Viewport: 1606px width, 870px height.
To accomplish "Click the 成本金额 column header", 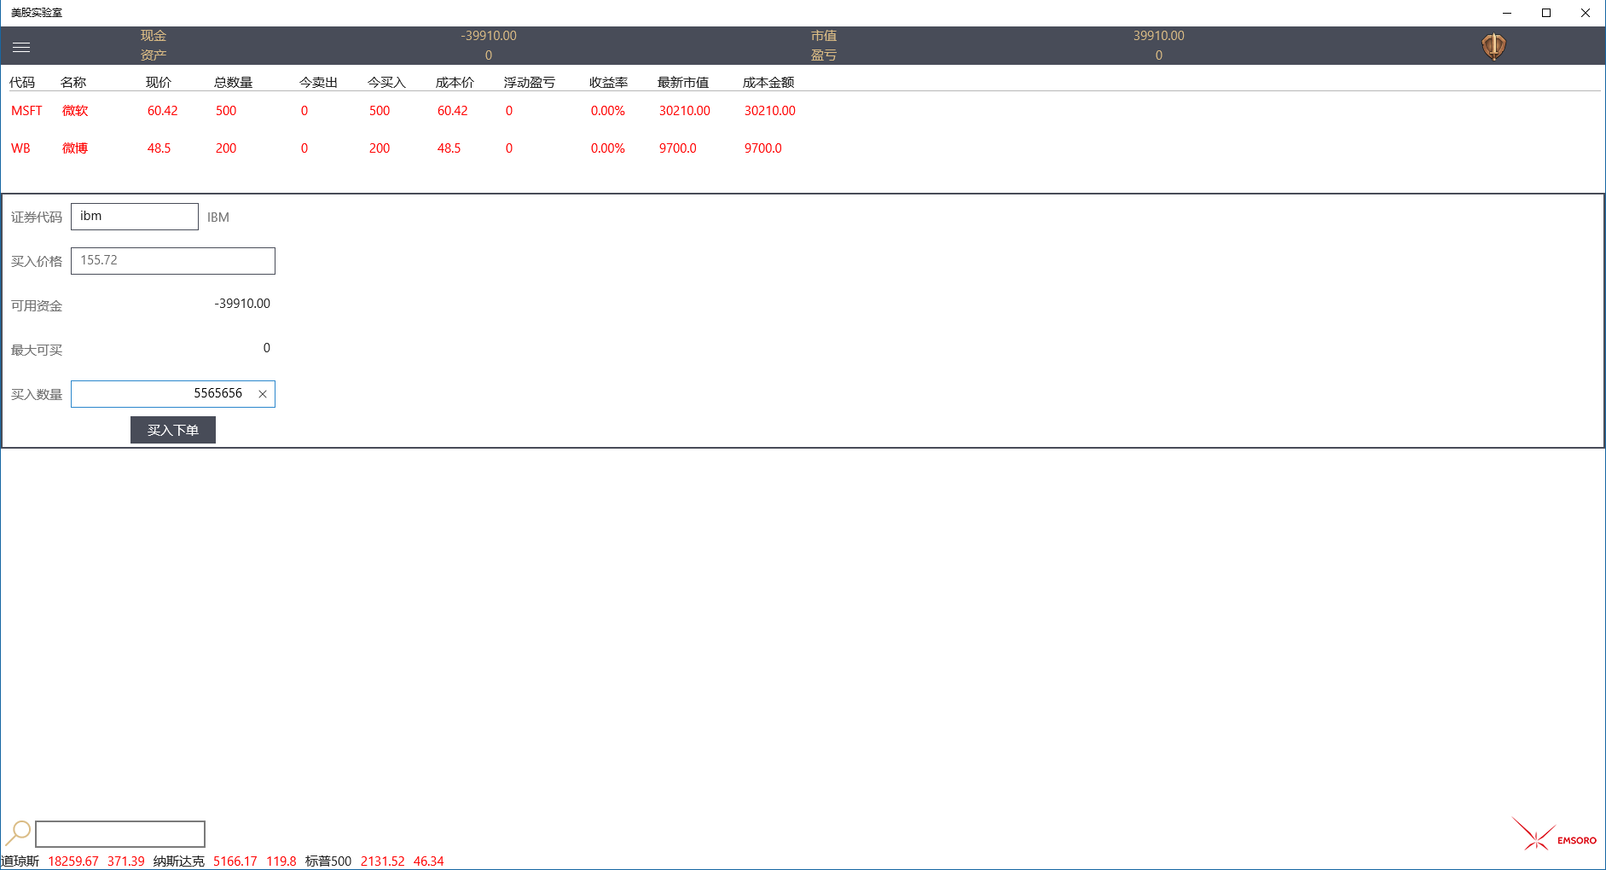I will 768,83.
